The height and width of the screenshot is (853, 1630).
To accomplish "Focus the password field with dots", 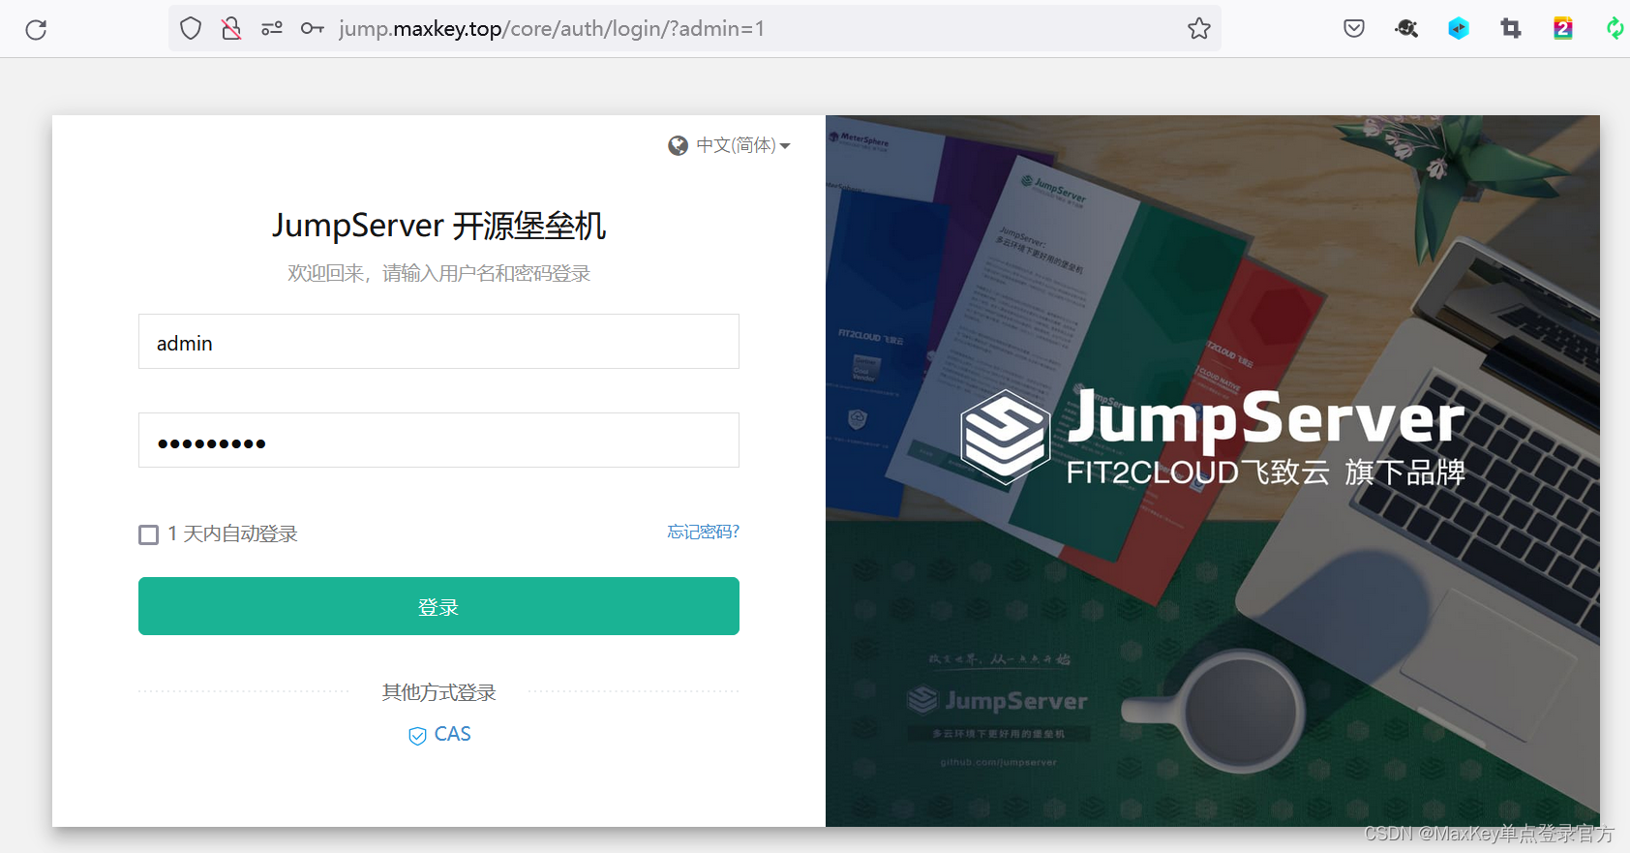I will [x=438, y=440].
